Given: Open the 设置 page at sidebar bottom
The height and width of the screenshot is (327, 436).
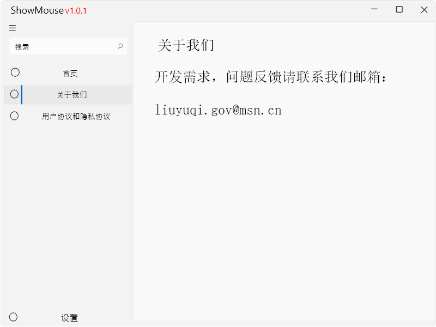Looking at the screenshot, I should coord(69,318).
